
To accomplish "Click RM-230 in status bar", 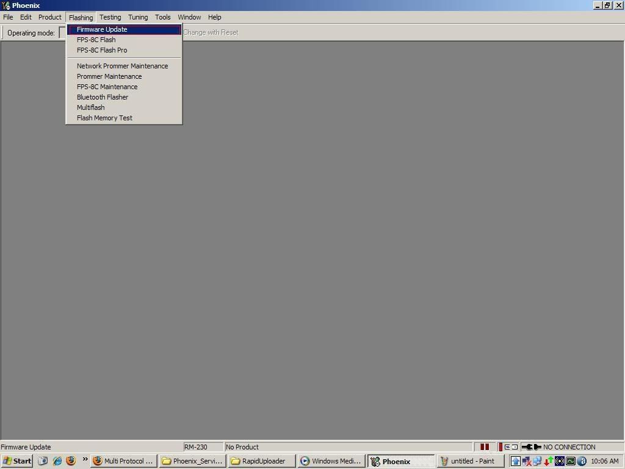I will pos(203,447).
